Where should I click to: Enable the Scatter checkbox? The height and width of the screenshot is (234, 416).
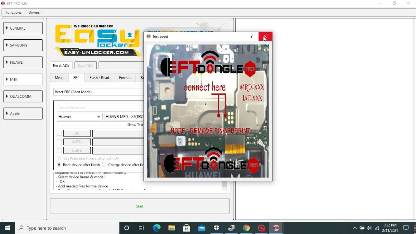(x=59, y=150)
